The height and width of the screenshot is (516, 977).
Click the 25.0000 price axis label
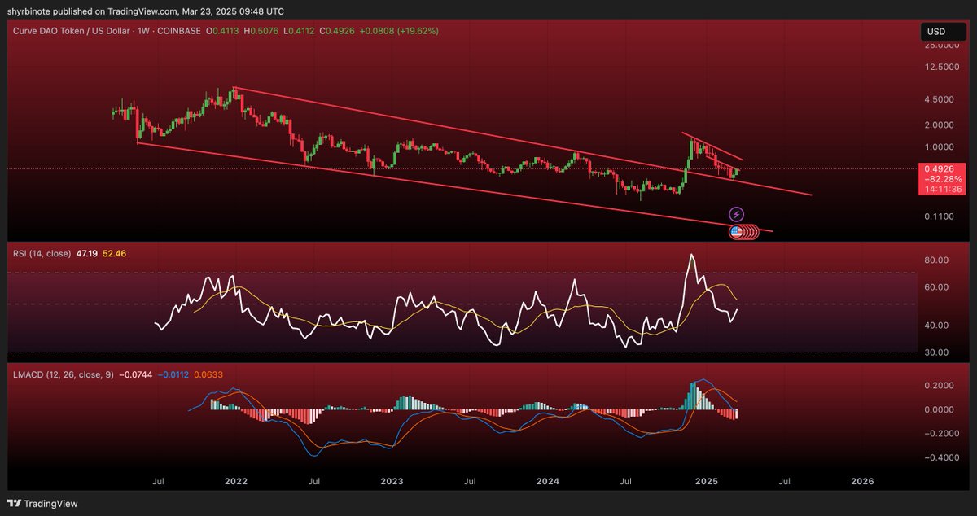941,47
